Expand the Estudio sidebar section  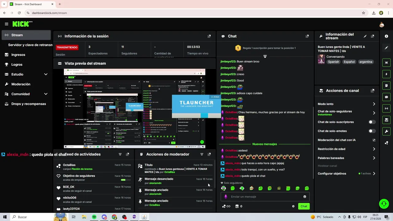(x=46, y=74)
